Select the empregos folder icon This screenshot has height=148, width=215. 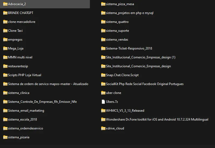pos(5,40)
